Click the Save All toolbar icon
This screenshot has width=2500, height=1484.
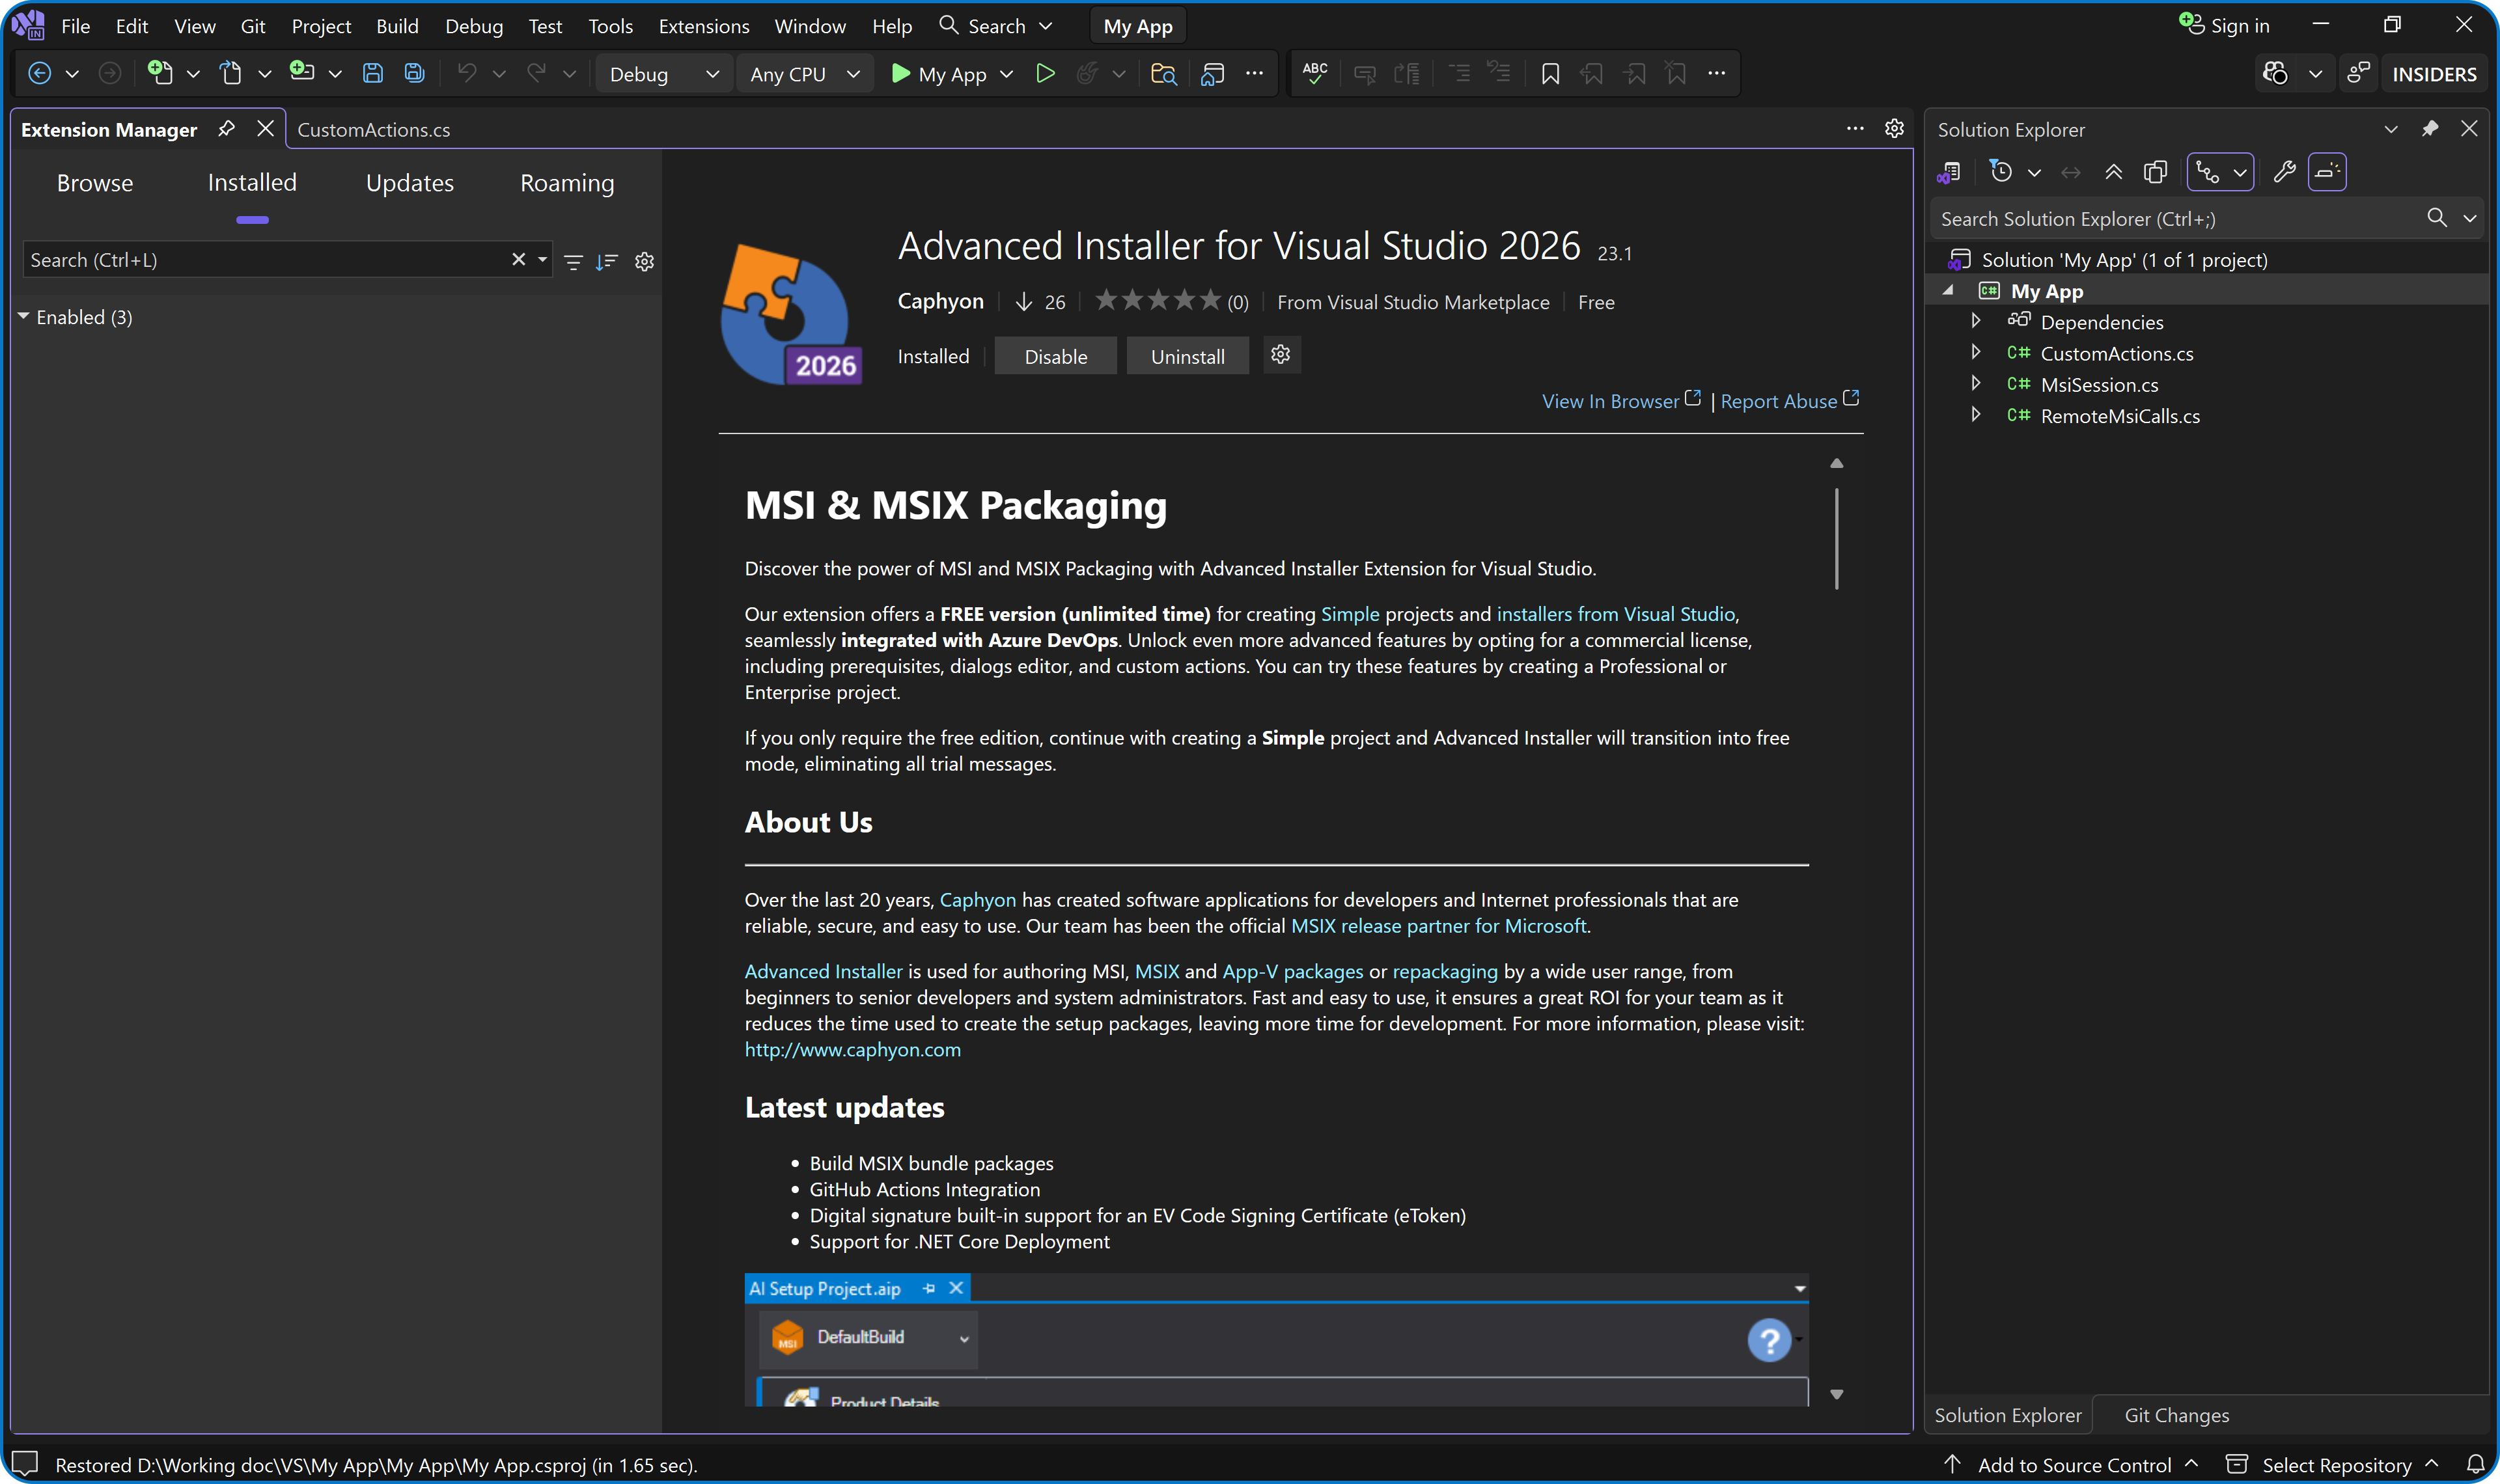414,73
